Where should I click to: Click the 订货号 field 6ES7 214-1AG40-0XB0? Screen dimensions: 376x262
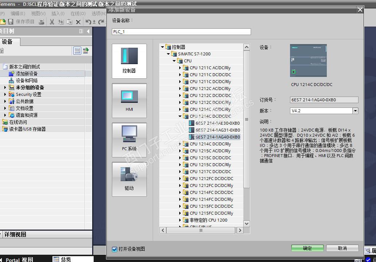pos(324,100)
